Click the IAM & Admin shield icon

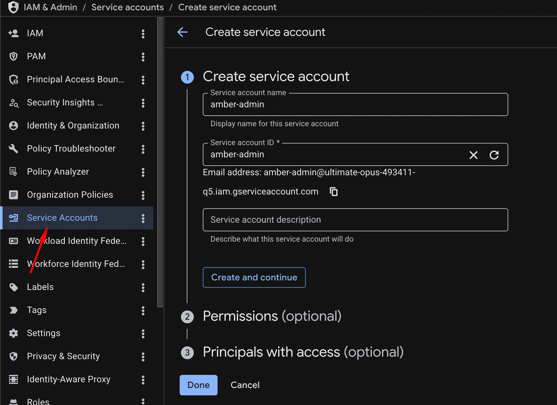pos(13,7)
